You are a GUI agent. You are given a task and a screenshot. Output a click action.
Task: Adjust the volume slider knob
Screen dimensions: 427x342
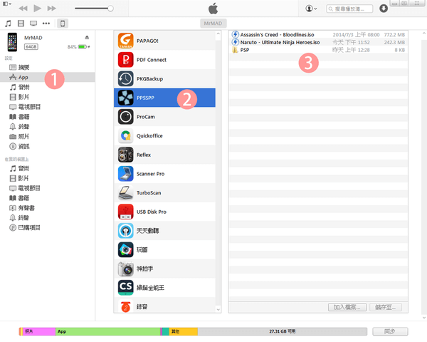(110, 9)
